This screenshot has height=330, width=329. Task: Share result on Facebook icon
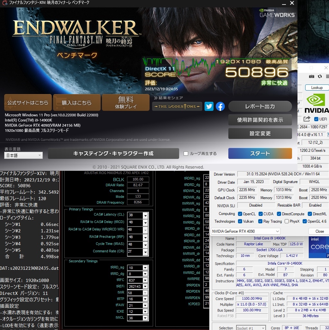(220, 106)
